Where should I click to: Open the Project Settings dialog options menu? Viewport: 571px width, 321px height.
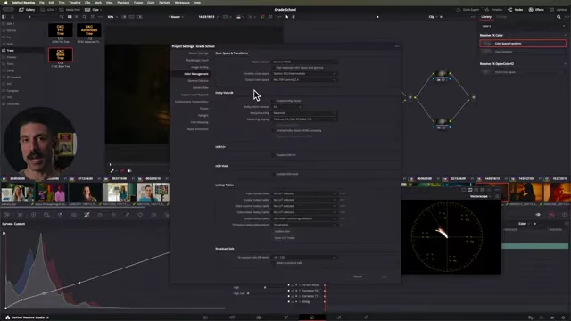[397, 46]
